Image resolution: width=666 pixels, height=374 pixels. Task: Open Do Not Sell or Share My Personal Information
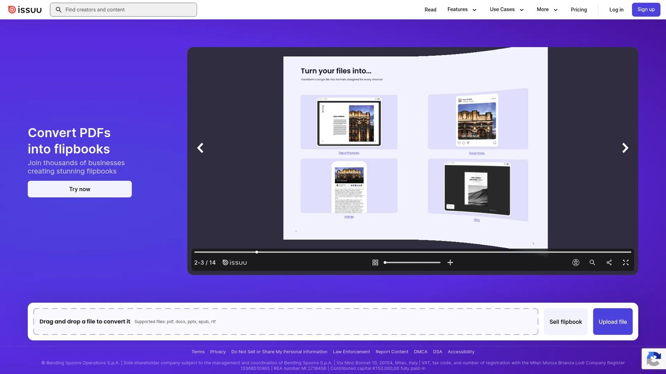279,352
